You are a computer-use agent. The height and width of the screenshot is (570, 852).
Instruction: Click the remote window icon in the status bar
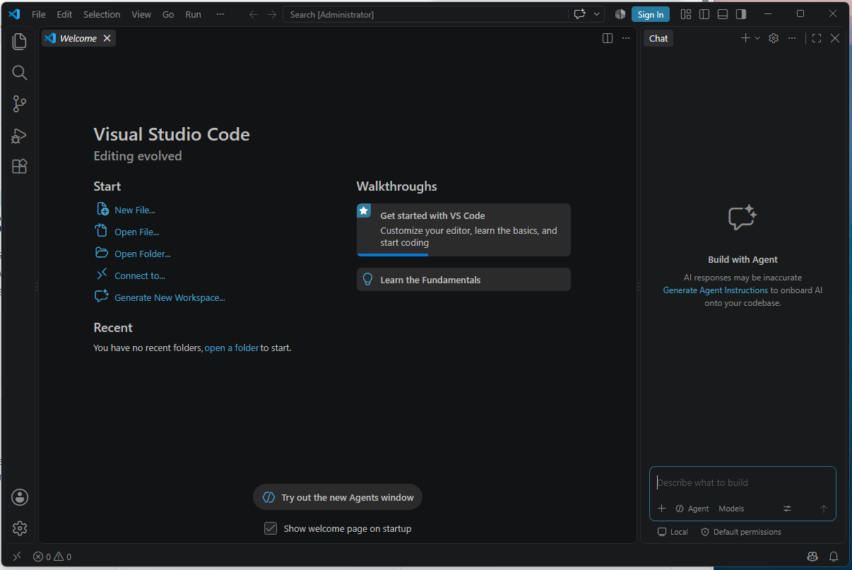click(17, 557)
